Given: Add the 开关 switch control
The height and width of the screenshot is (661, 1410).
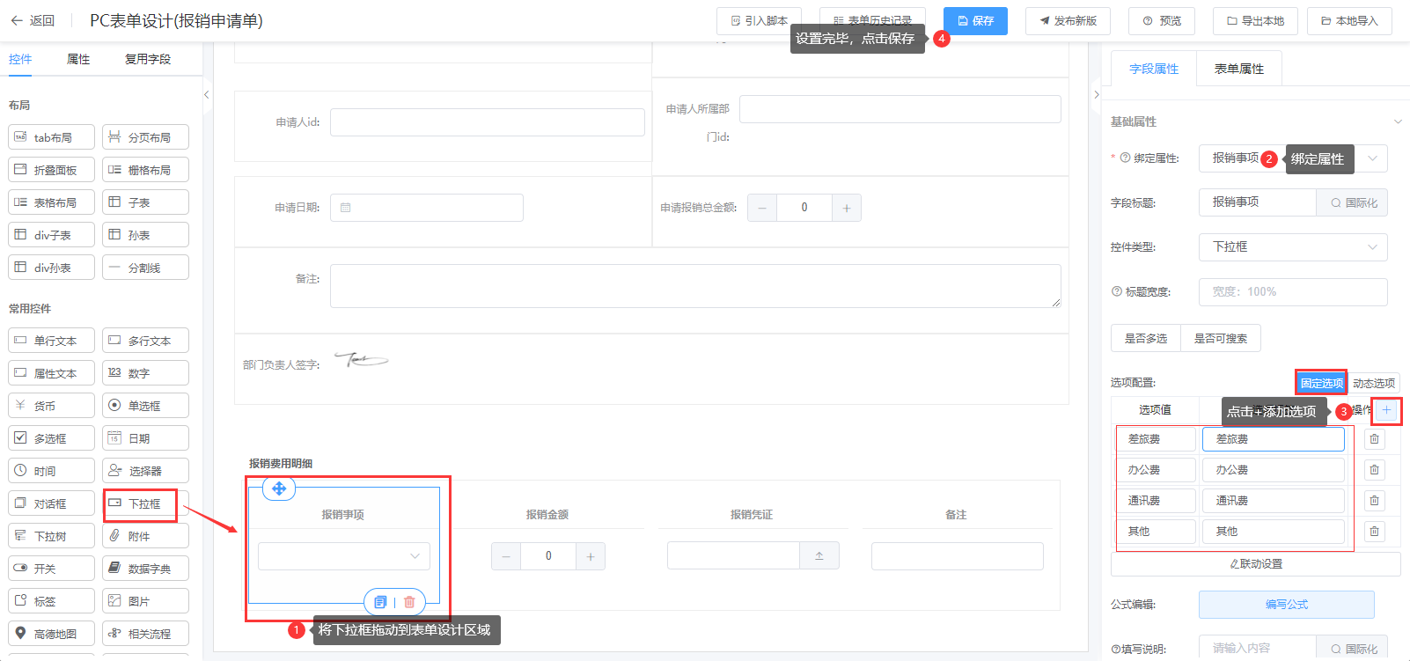Looking at the screenshot, I should coord(51,569).
